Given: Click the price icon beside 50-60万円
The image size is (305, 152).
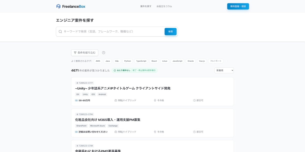Looking at the screenshot, I should click(76, 100).
